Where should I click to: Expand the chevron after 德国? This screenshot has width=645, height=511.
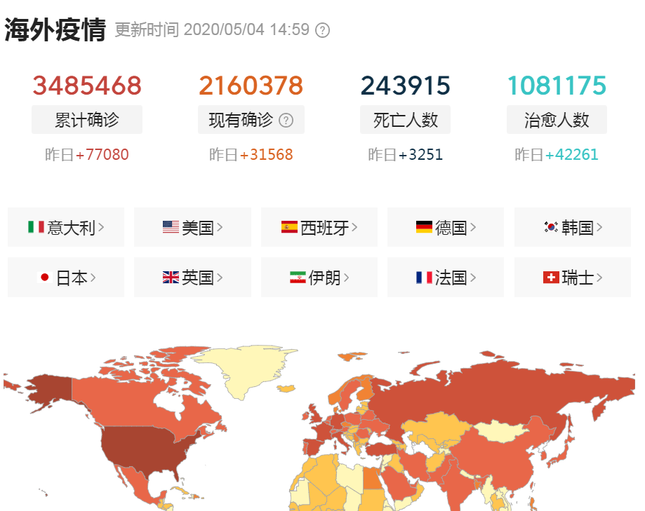tap(472, 227)
